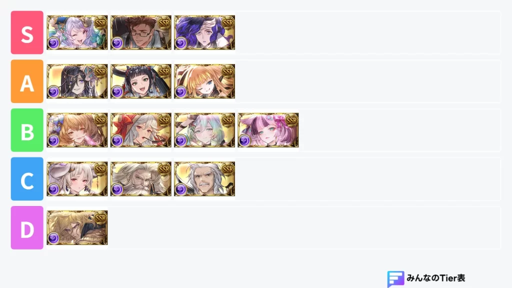Select the winking lavender-haired character in S tier
Image resolution: width=512 pixels, height=288 pixels.
pos(77,32)
